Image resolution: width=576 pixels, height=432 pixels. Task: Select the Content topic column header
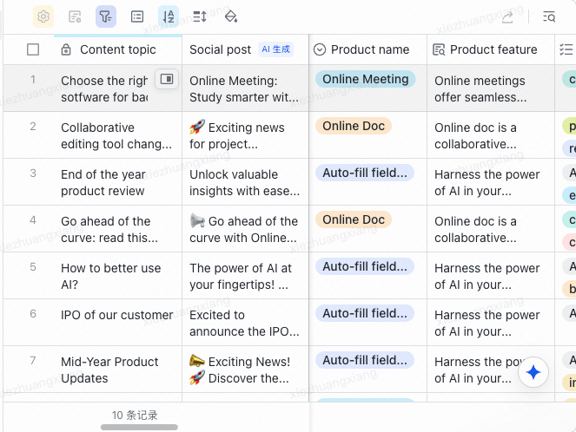point(117,49)
